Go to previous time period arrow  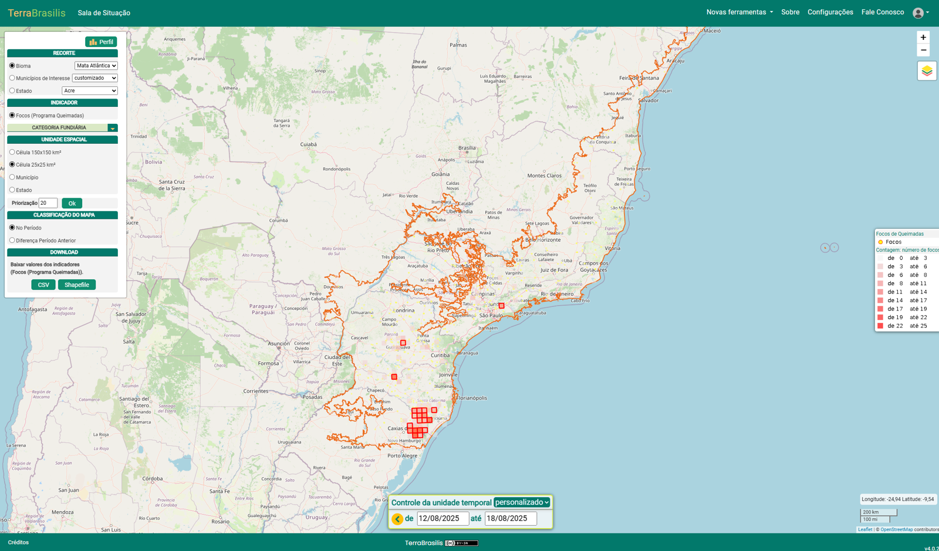point(397,519)
